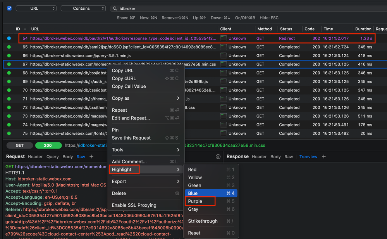The height and width of the screenshot is (239, 387).
Task: Click the client app icon in row 67
Action: pyautogui.click(x=224, y=64)
